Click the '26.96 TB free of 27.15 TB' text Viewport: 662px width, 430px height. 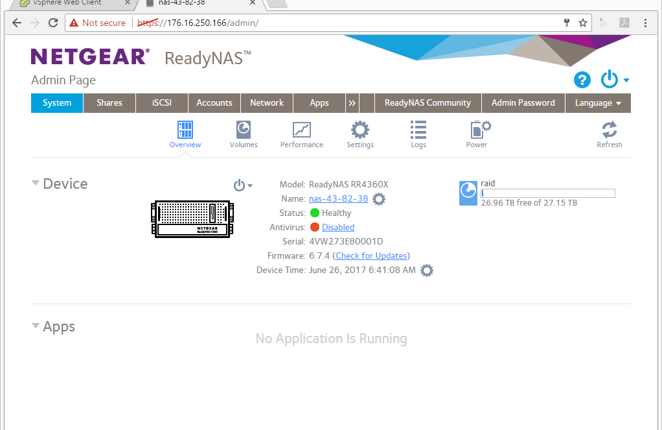pyautogui.click(x=529, y=203)
